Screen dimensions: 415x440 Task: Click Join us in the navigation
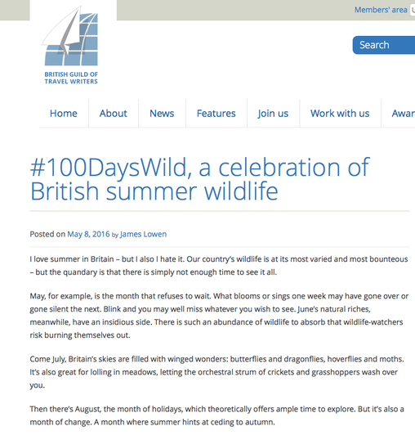(x=273, y=114)
